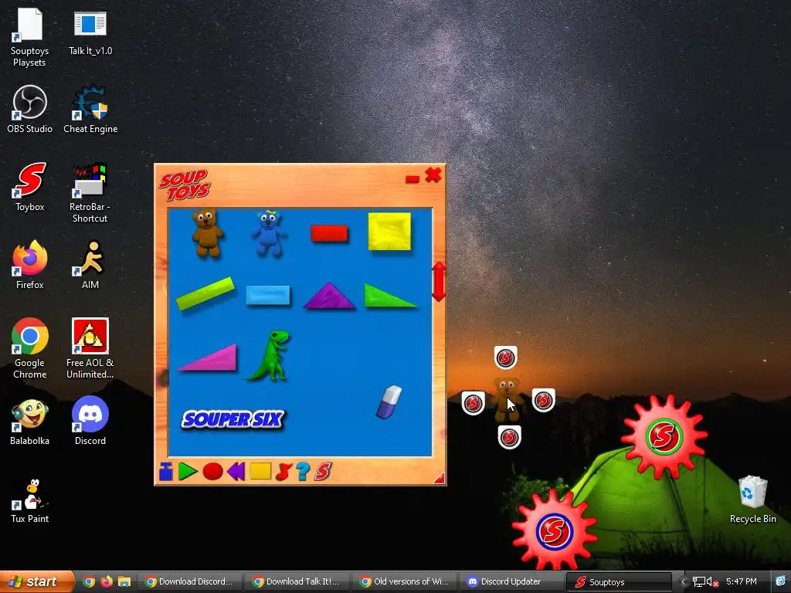Click the Souper Six logo

point(233,419)
